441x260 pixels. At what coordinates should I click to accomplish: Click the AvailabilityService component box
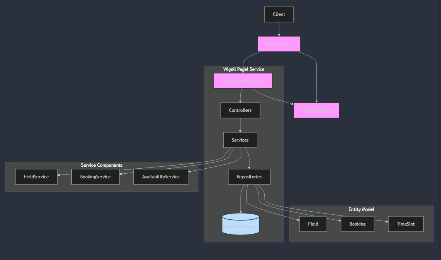pos(161,177)
